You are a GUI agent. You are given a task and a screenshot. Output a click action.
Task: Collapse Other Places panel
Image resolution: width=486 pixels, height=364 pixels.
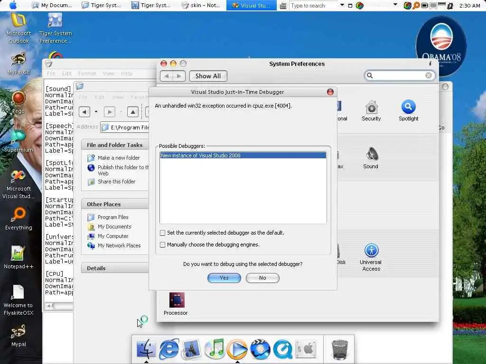[x=115, y=204]
